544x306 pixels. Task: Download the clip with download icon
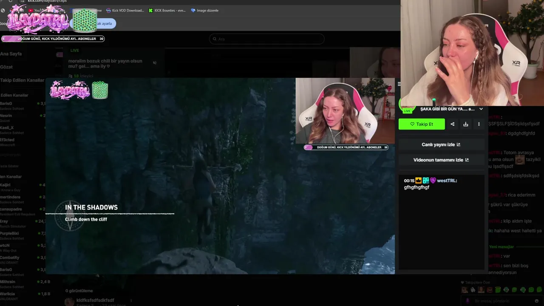(465, 124)
